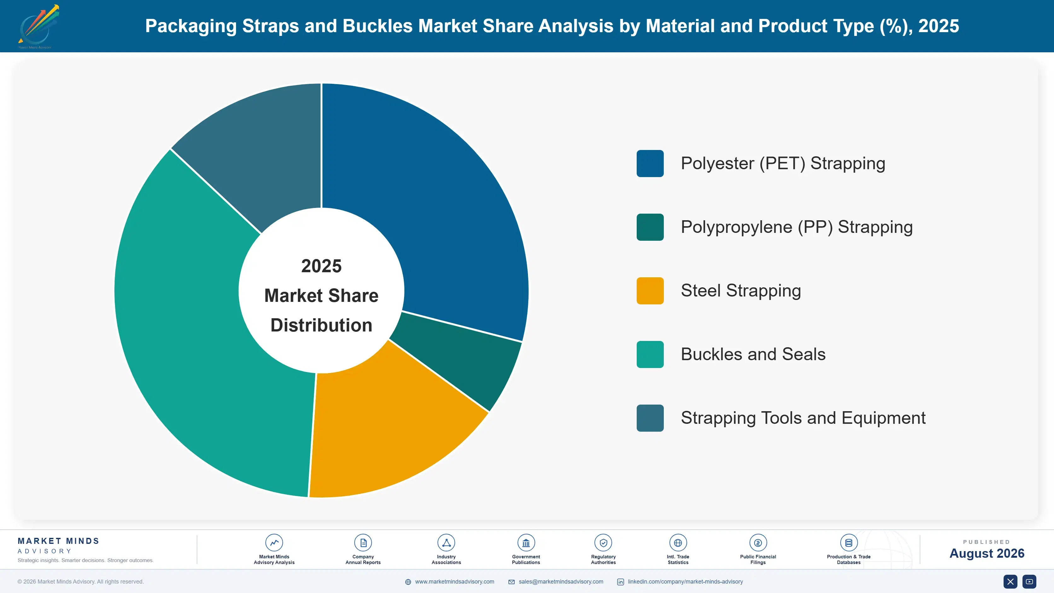
Task: Open the YouTube social icon
Action: (x=1029, y=582)
